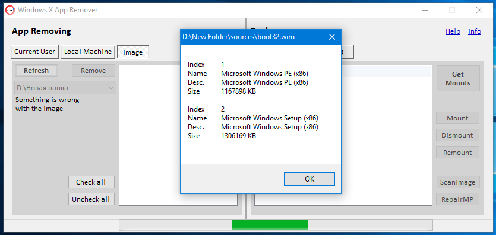
Task: Click the green progress bar
Action: pyautogui.click(x=270, y=224)
